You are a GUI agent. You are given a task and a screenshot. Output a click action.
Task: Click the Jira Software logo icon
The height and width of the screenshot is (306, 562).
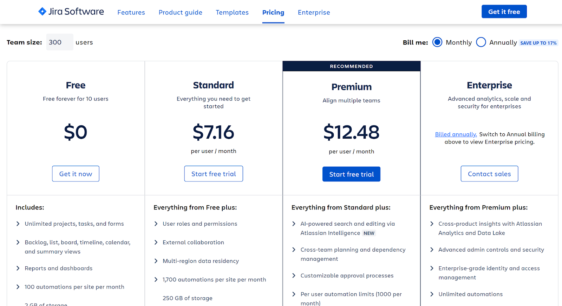42,12
